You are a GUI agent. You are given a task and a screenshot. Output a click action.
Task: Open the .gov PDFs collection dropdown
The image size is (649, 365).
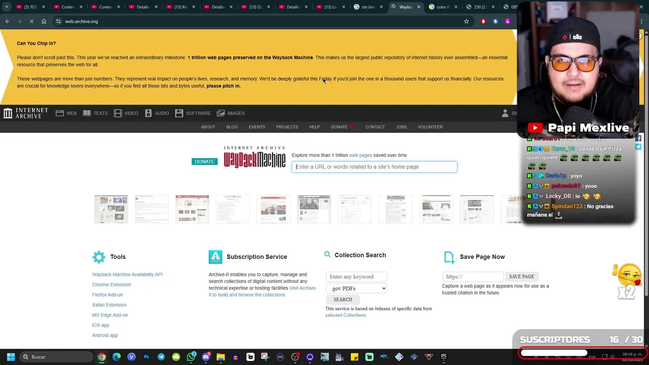click(x=356, y=288)
